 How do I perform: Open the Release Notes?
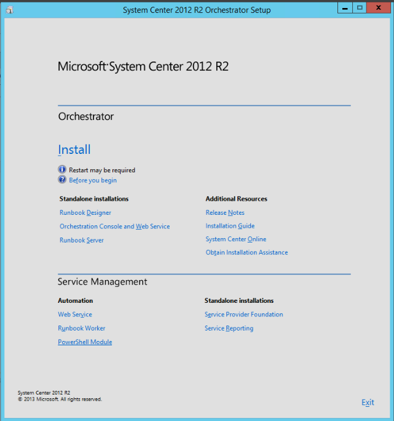224,212
